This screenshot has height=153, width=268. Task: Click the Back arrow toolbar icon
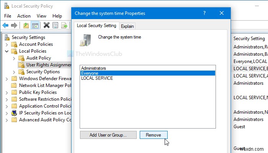pos(5,26)
